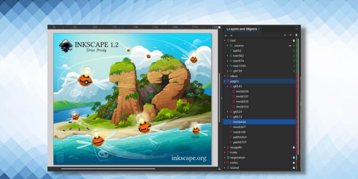This screenshot has width=358, height=179.
Task: Move selection up with the up chevron
Action: [285, 35]
